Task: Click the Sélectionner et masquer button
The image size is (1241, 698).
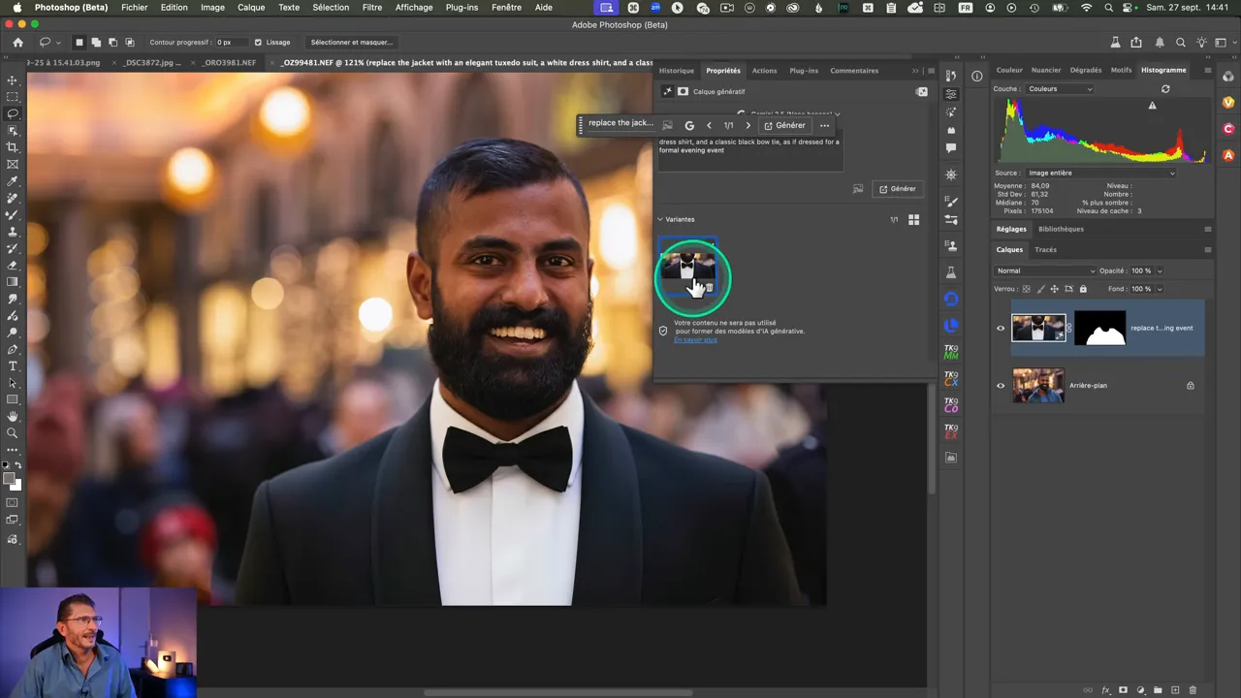Action: click(351, 43)
